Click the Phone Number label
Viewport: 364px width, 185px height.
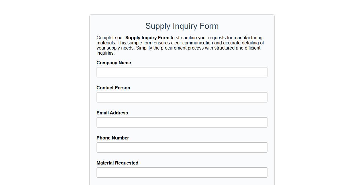113,138
